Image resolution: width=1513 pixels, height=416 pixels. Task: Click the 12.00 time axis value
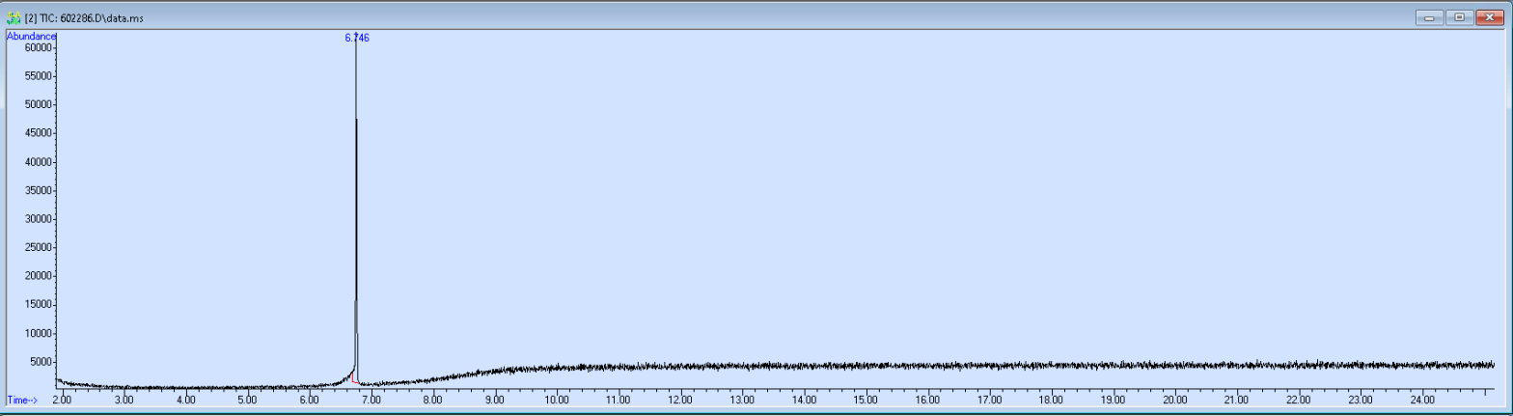[x=680, y=399]
